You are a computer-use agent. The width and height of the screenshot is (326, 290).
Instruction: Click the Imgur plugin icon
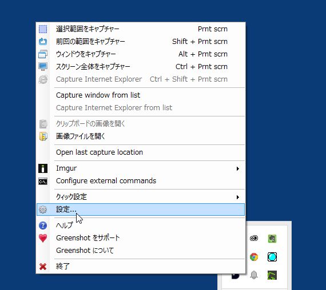(x=43, y=168)
